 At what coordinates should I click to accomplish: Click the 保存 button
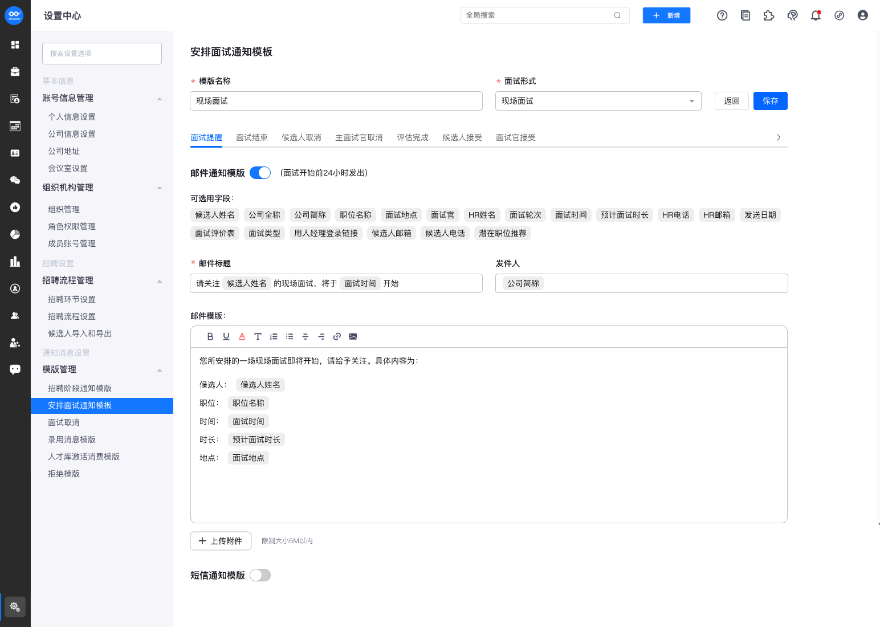[770, 101]
